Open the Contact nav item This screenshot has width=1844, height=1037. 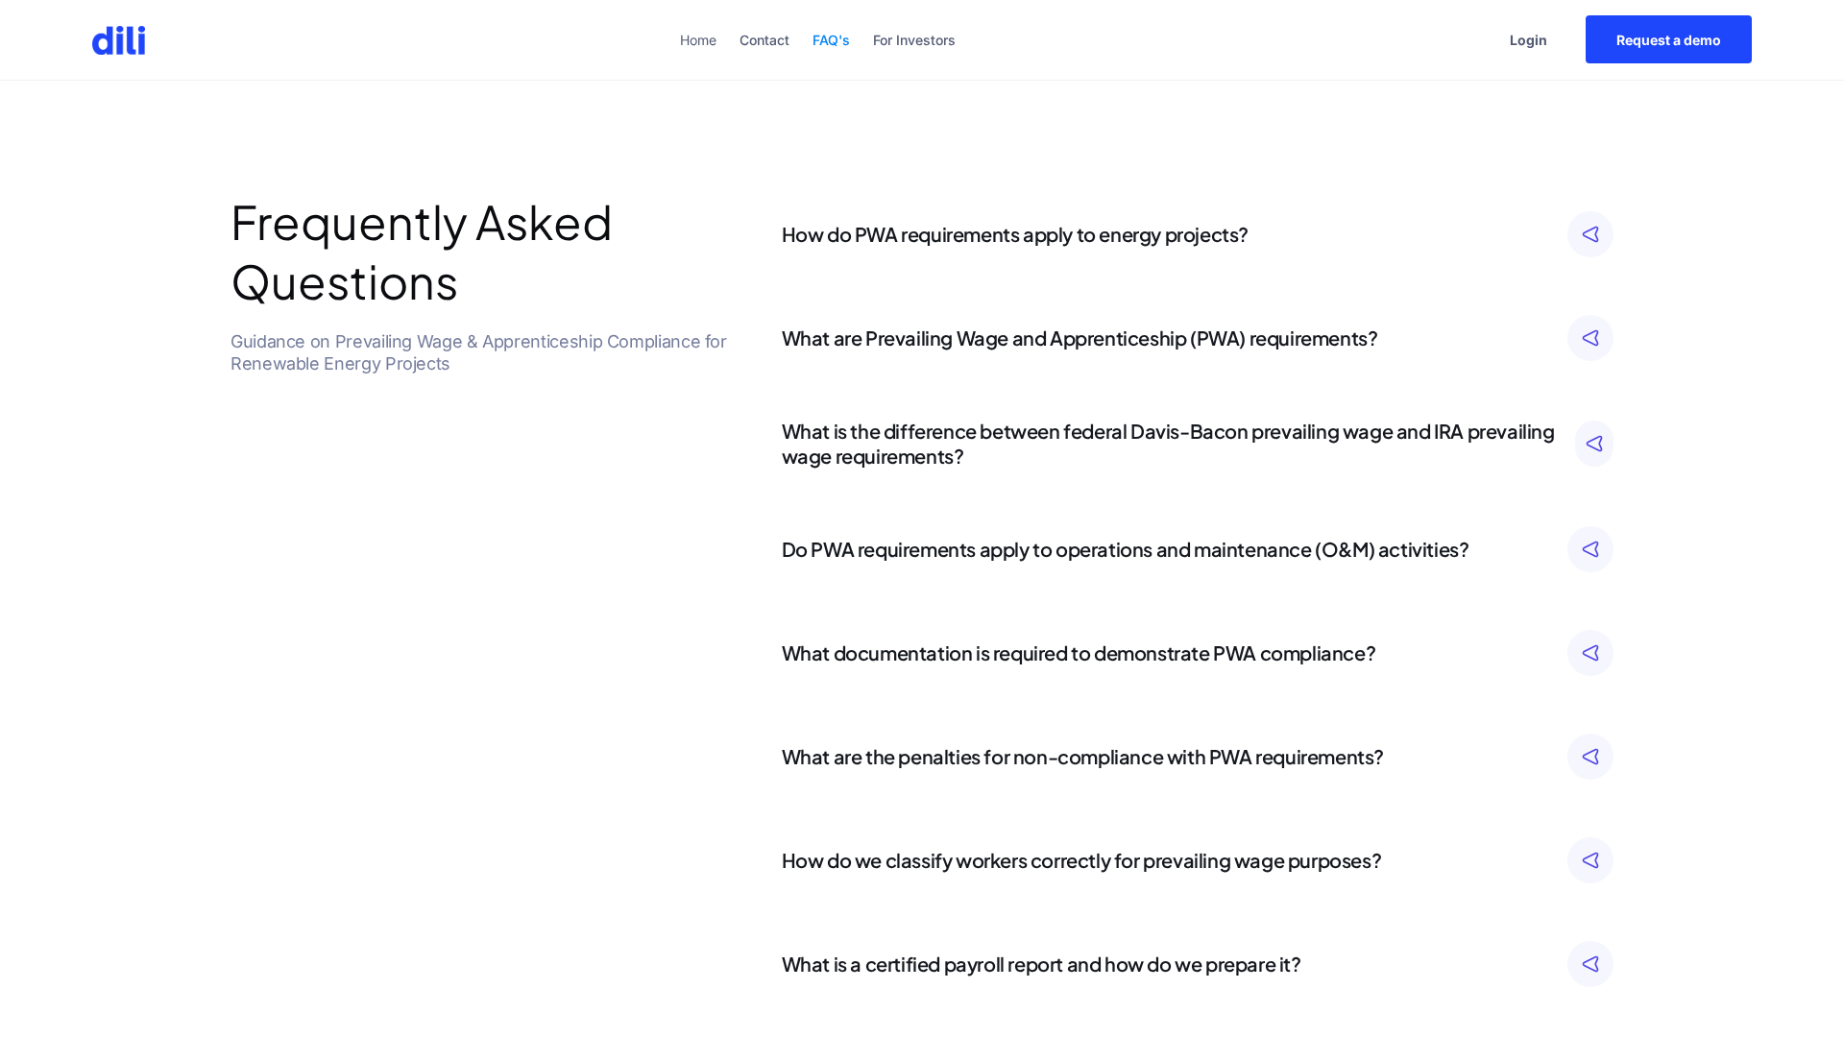tap(764, 40)
